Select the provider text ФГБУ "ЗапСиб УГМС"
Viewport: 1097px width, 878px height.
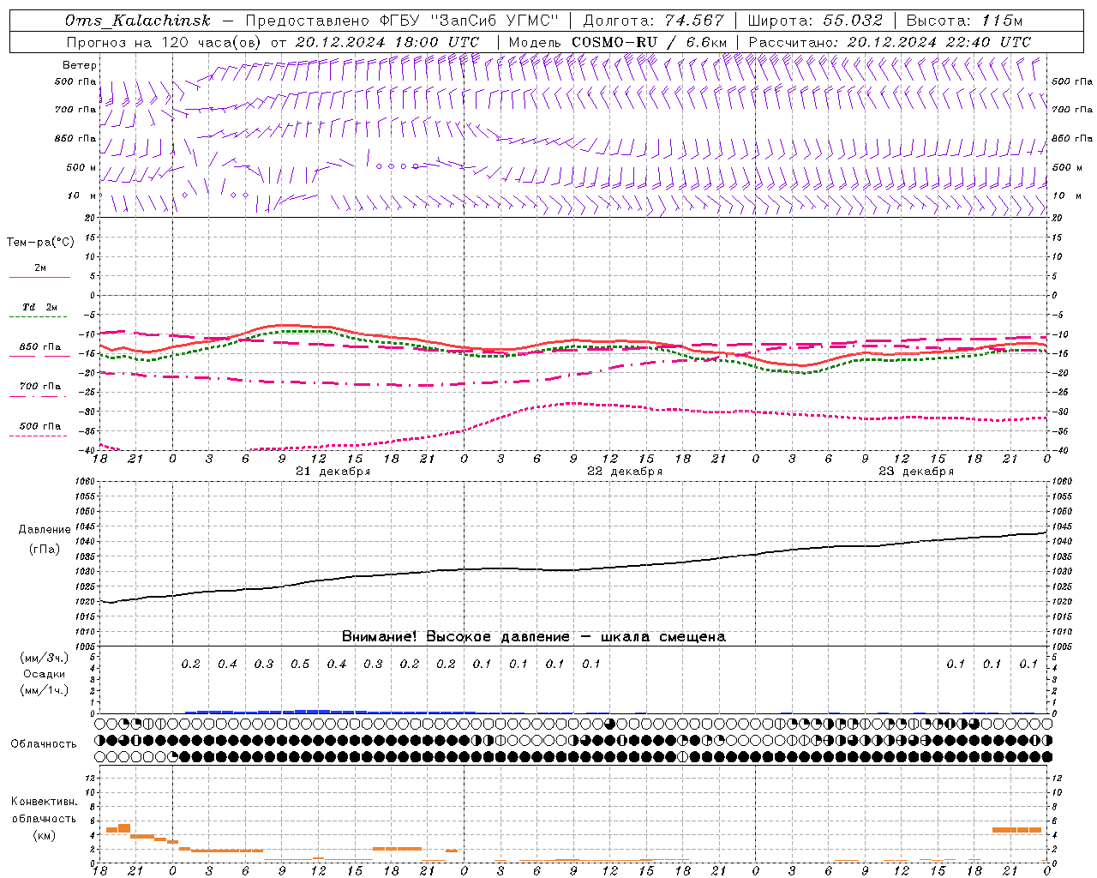(470, 21)
